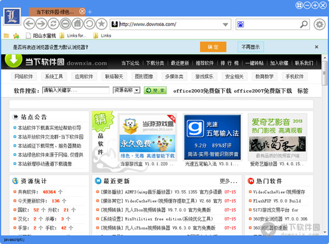This screenshot has height=244, width=329.
Task: Click the favorites star icon in bookmarks bar
Action: tap(16, 36)
